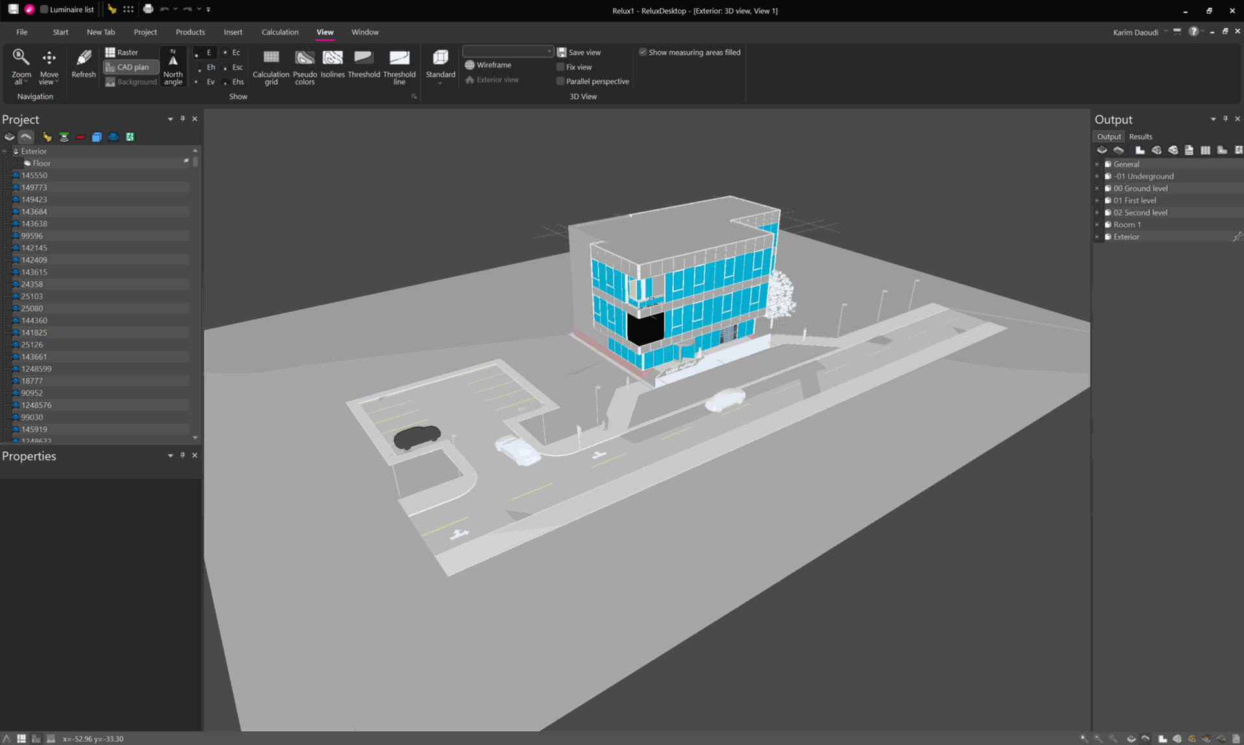Uncheck Show measuring areas filled

coord(643,52)
